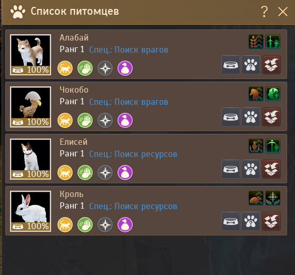
Task: Open pet info paw button for Чокобо
Action: (251, 117)
